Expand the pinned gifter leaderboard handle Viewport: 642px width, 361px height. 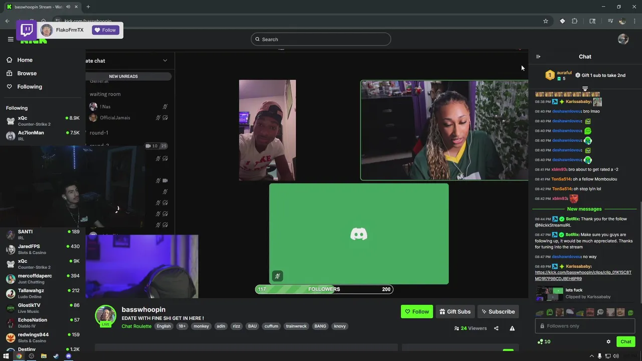click(585, 89)
